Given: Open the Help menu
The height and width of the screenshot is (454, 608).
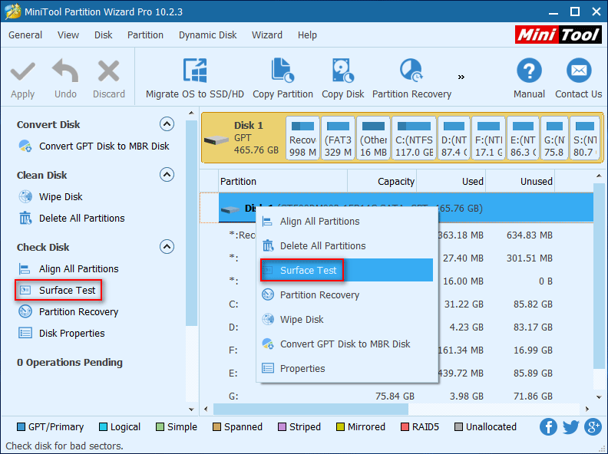Looking at the screenshot, I should coord(307,35).
